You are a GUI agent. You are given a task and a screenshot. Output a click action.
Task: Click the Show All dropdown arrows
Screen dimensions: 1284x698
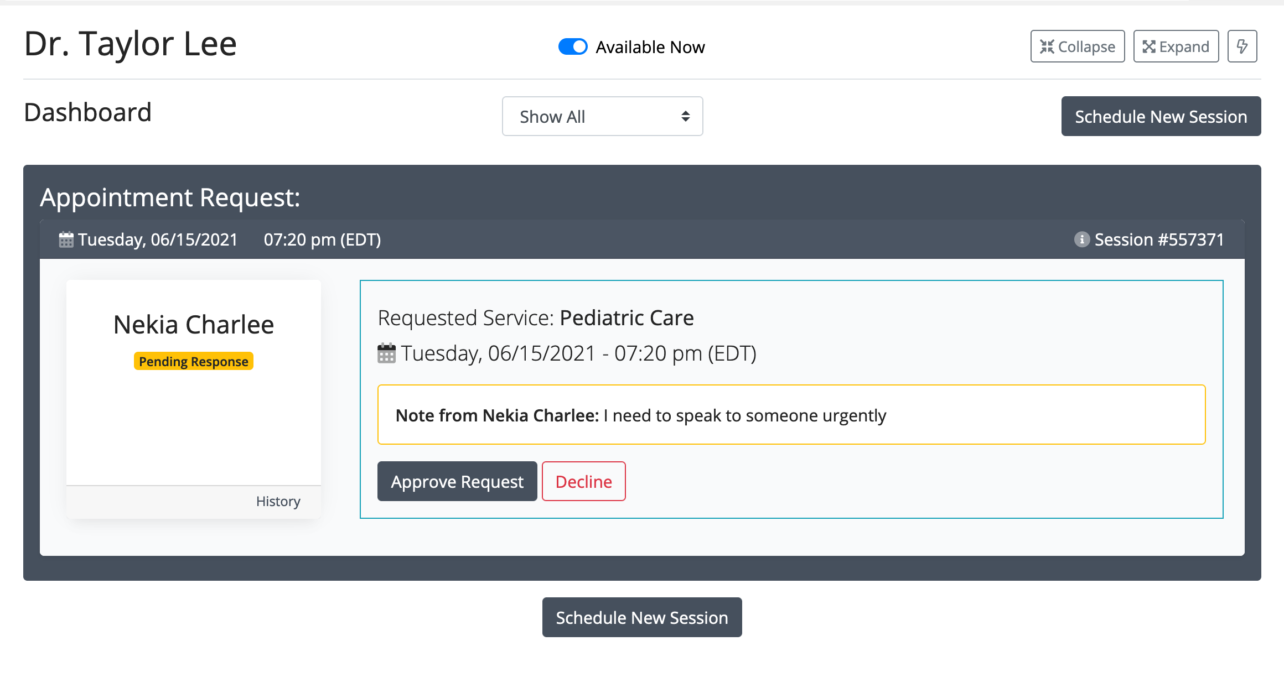685,116
